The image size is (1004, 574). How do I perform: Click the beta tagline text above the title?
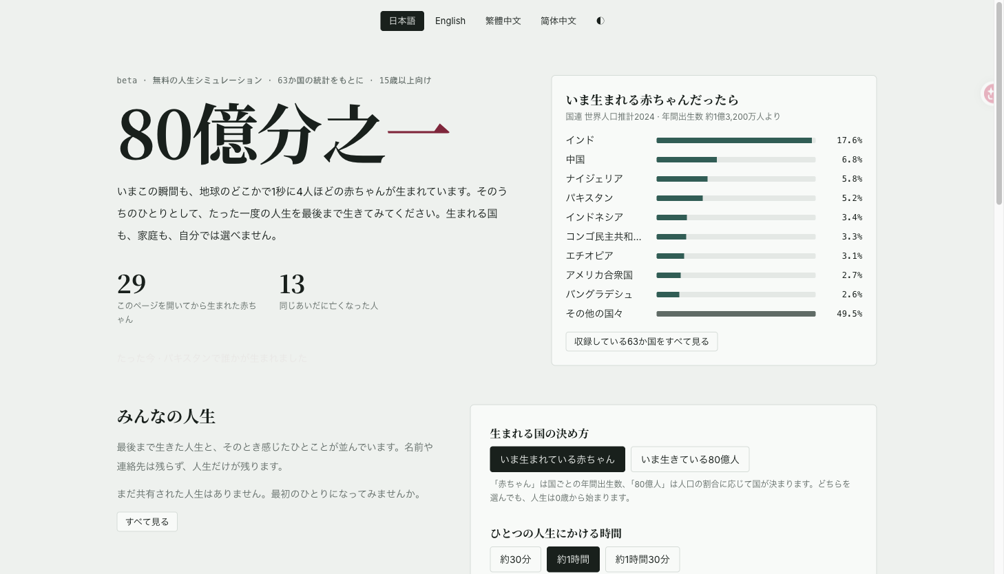[274, 81]
